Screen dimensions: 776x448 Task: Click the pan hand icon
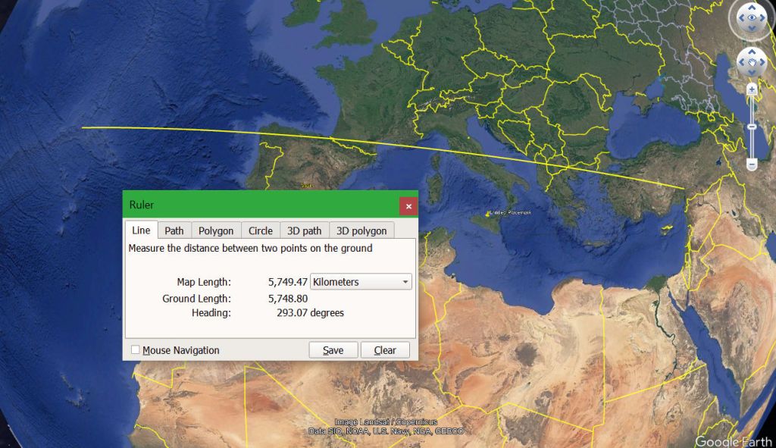click(752, 62)
